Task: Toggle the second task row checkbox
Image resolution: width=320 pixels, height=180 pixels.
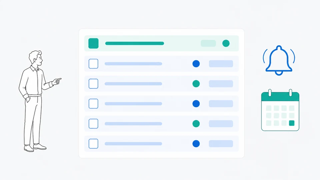Action: tap(93, 84)
